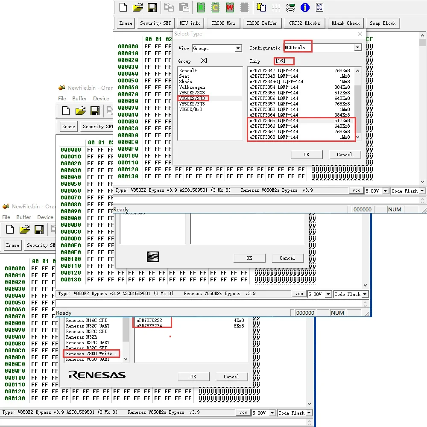Open Buffer menu in middle window

tap(79, 98)
